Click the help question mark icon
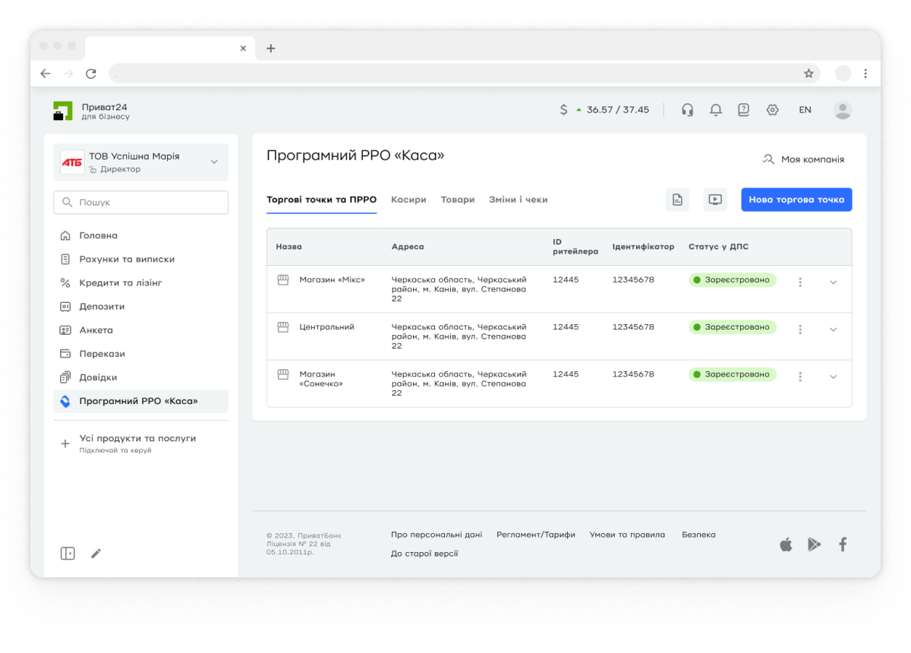 pyautogui.click(x=743, y=110)
